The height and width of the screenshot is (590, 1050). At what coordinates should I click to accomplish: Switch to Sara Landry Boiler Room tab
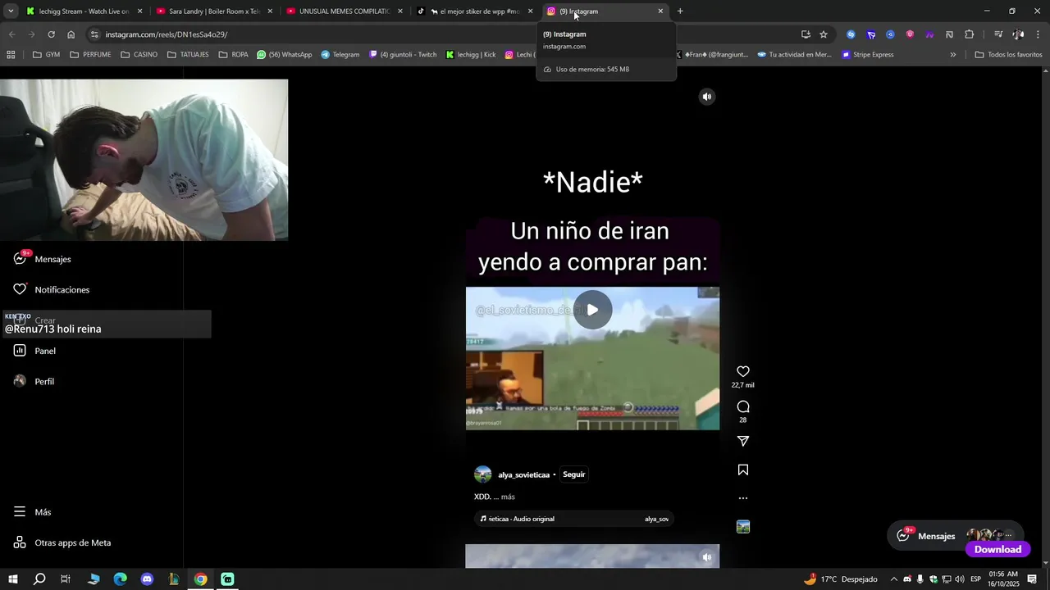point(213,11)
